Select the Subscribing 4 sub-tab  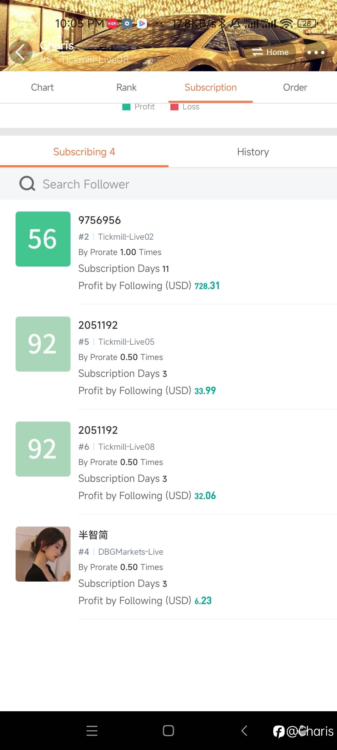84,152
